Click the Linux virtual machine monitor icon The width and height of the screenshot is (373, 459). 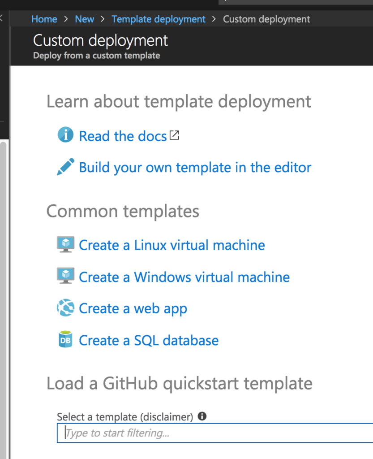(65, 245)
